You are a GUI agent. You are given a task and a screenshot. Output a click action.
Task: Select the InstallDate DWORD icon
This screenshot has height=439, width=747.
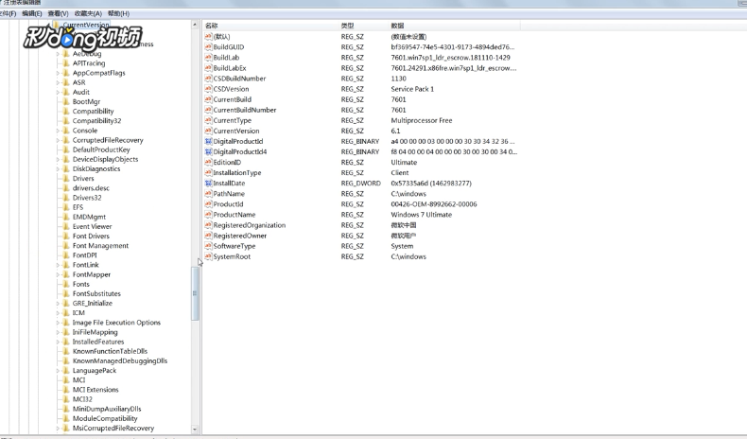pyautogui.click(x=208, y=183)
